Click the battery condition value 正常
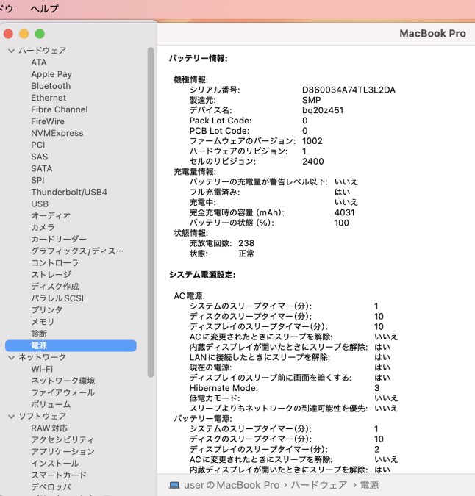 click(246, 254)
